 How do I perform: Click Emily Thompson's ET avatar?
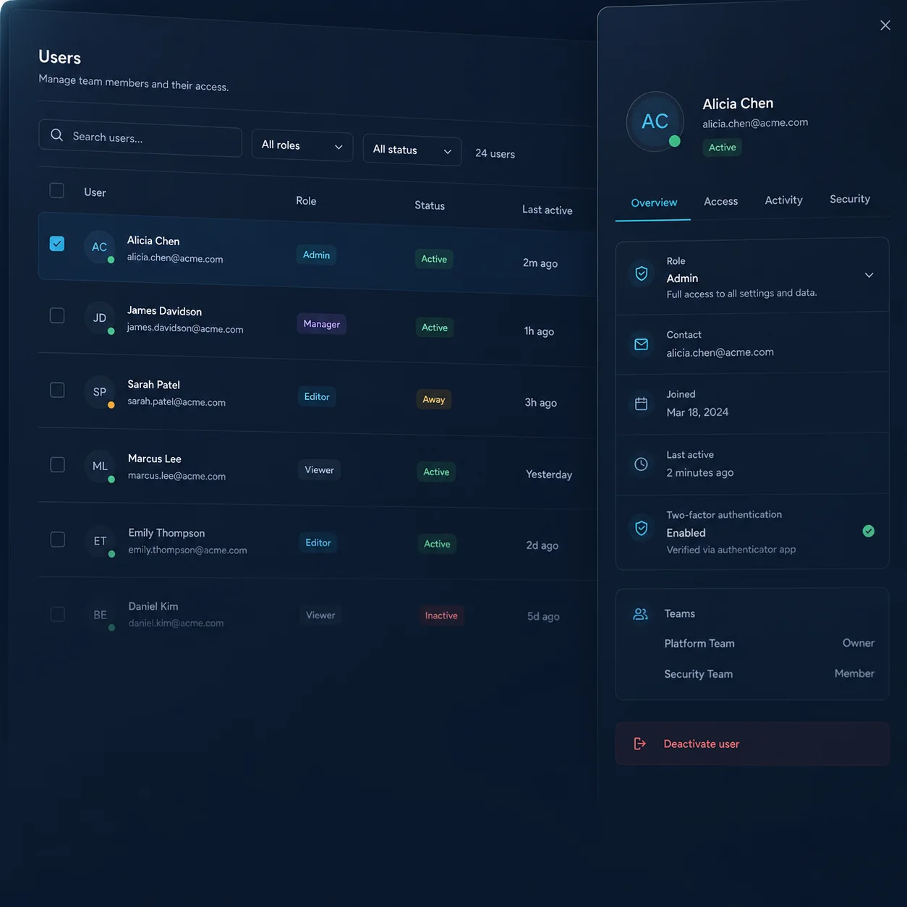tap(100, 541)
